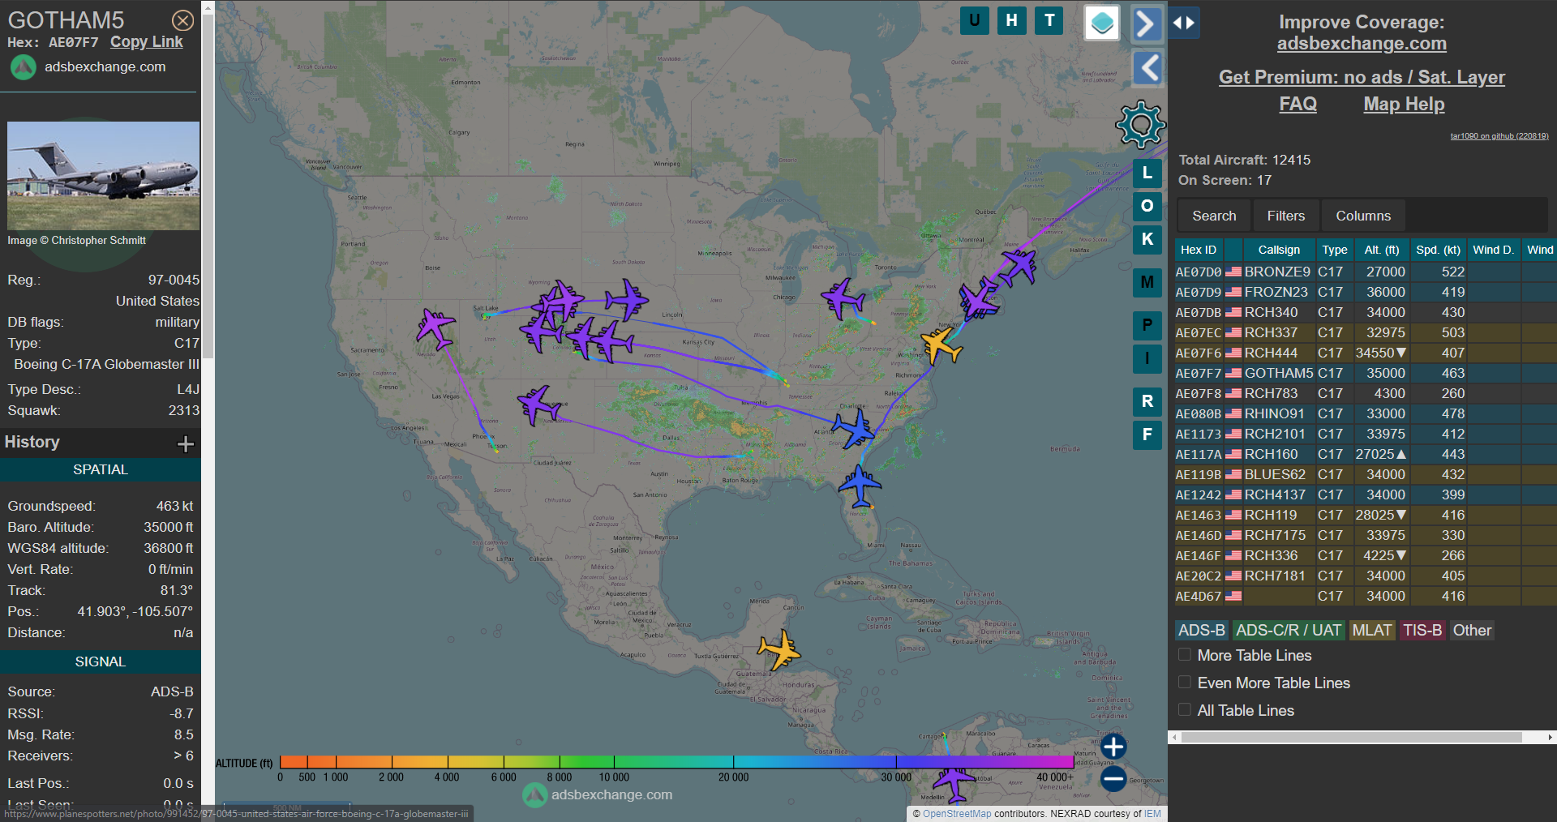The height and width of the screenshot is (822, 1557).
Task: Sort table by Alt. (ft) column
Action: (x=1381, y=250)
